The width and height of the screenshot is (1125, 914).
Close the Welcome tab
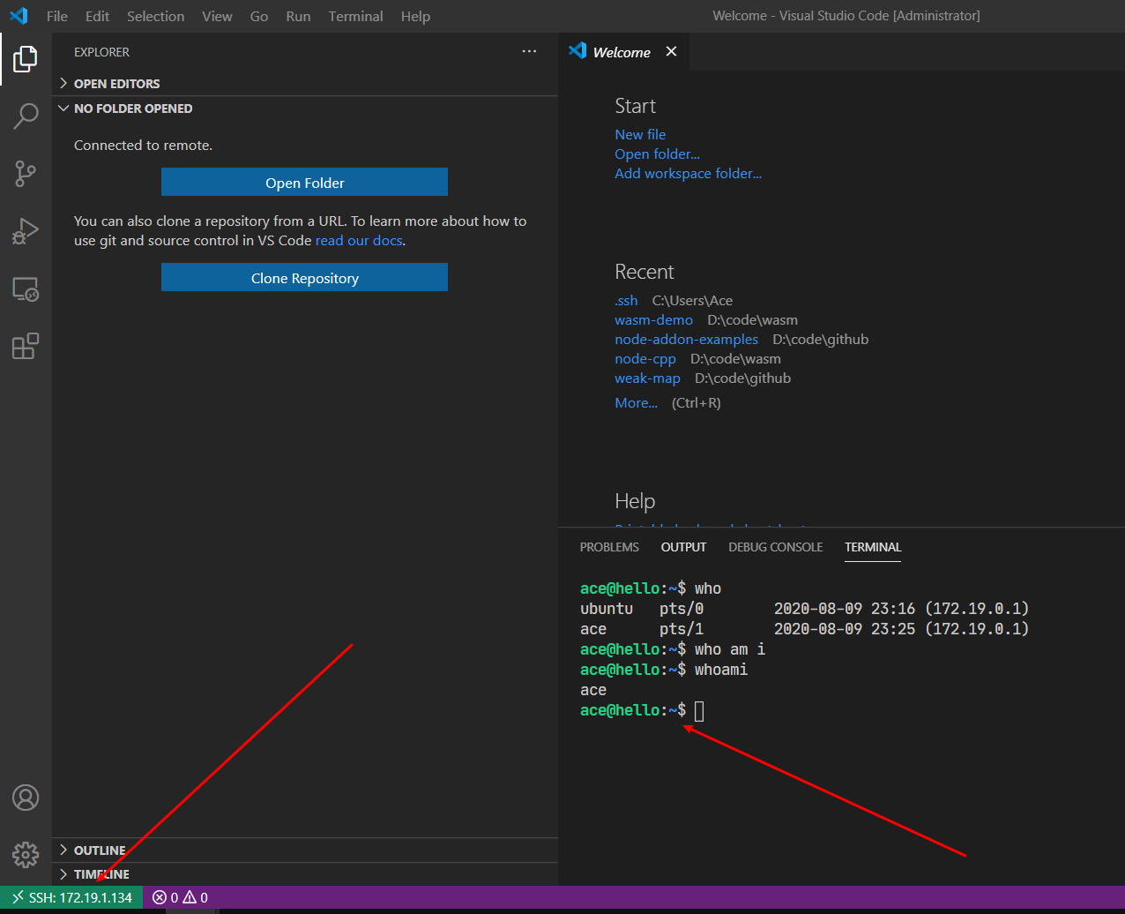coord(671,52)
